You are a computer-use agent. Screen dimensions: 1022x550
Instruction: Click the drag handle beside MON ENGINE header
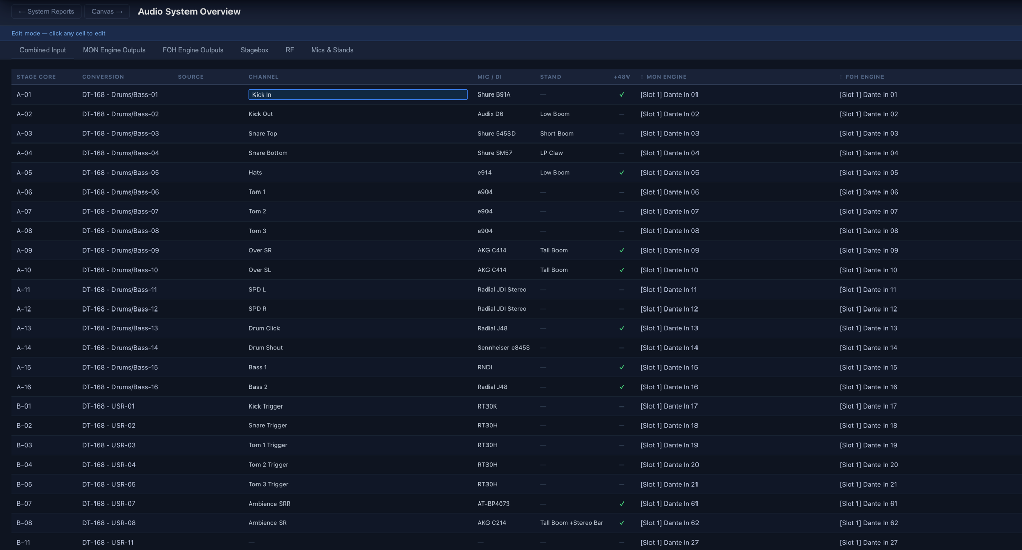(642, 77)
